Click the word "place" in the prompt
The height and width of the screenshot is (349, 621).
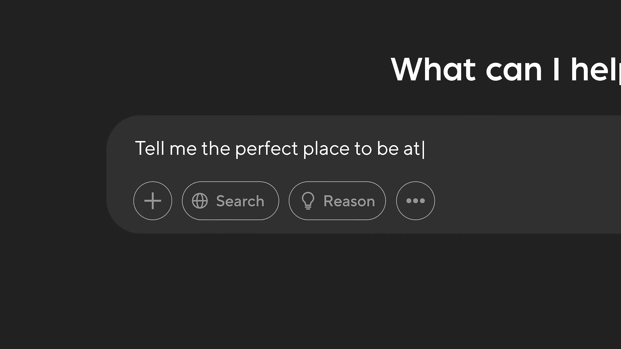point(326,149)
